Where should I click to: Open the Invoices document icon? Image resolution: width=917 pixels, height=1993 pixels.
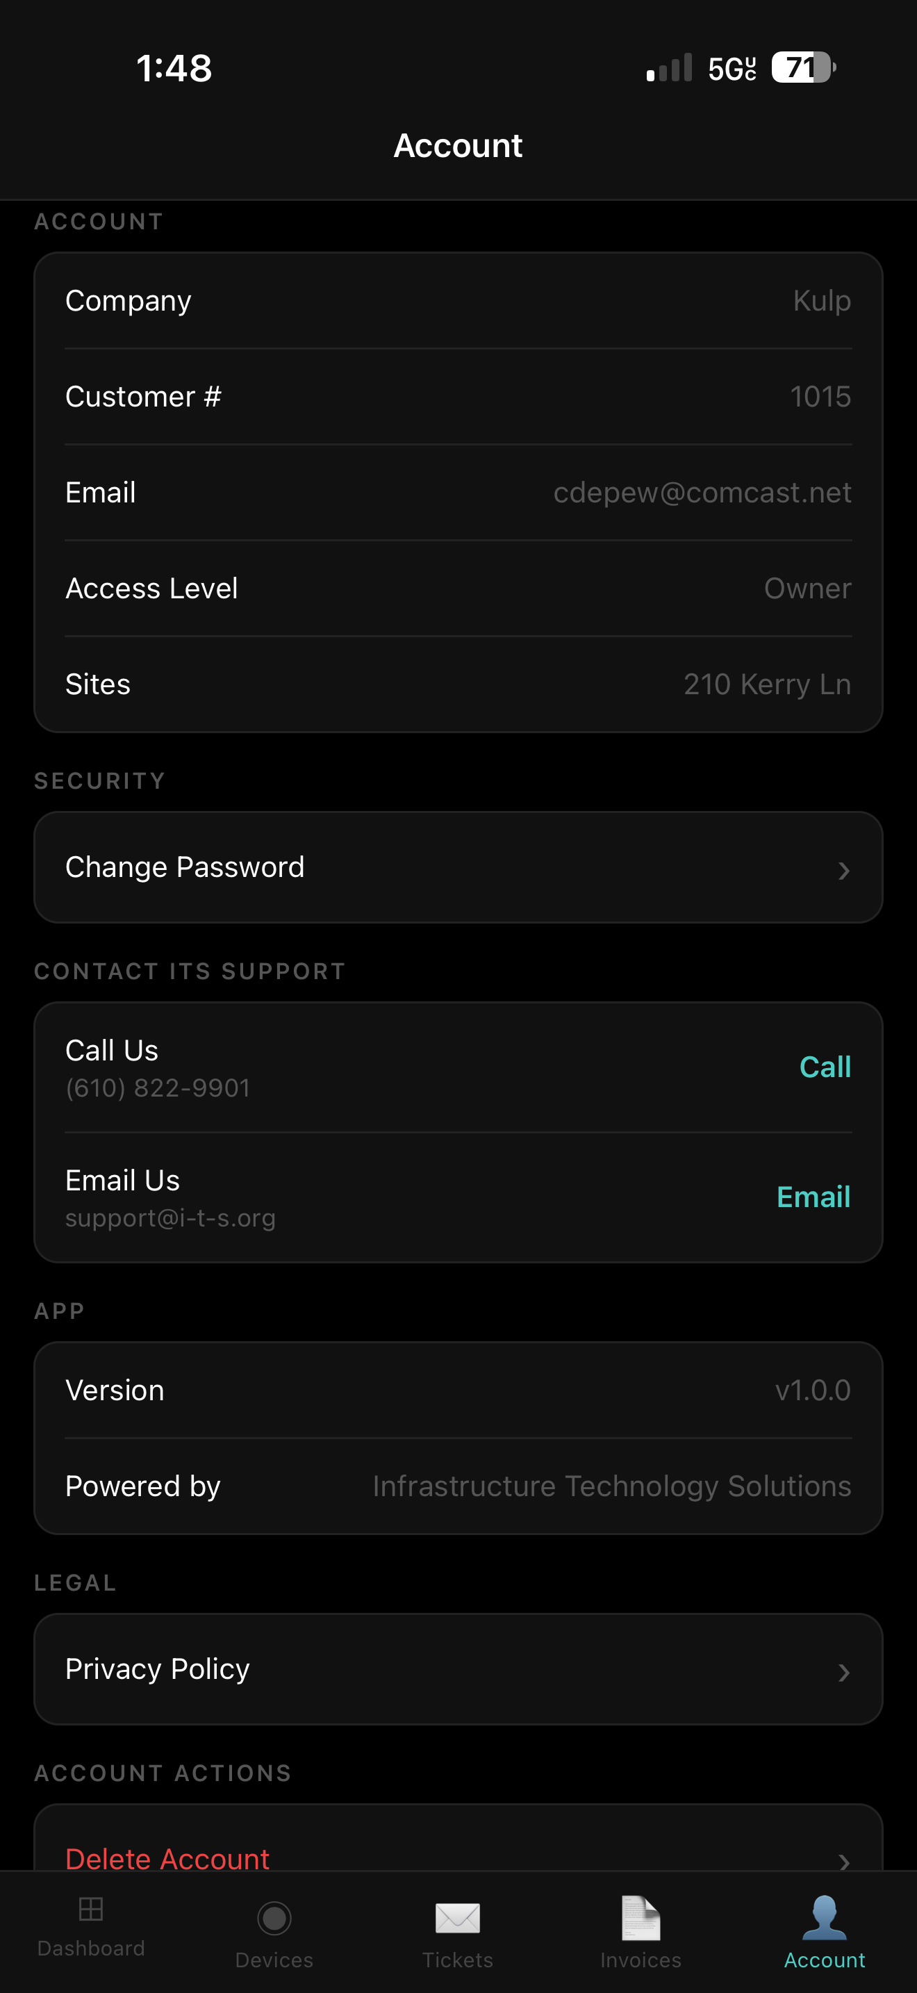coord(641,1918)
